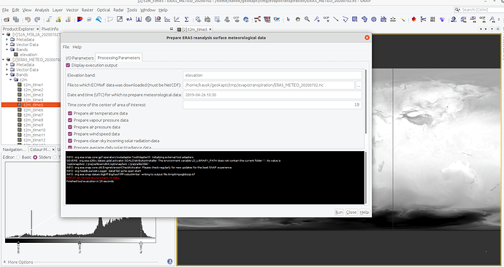This screenshot has height=267, width=504.
Task: Click the last colour slider handle under histogram
Action: tap(141, 243)
